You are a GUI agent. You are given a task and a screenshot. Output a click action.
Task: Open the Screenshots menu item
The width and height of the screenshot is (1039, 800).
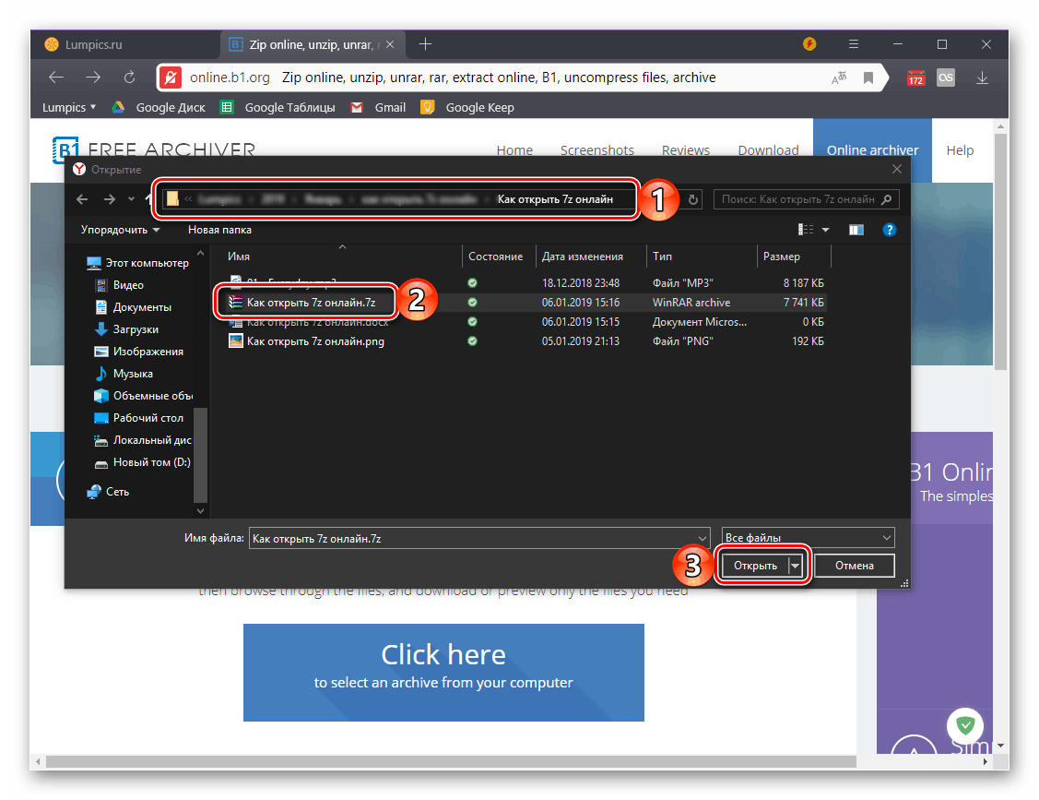click(x=597, y=149)
